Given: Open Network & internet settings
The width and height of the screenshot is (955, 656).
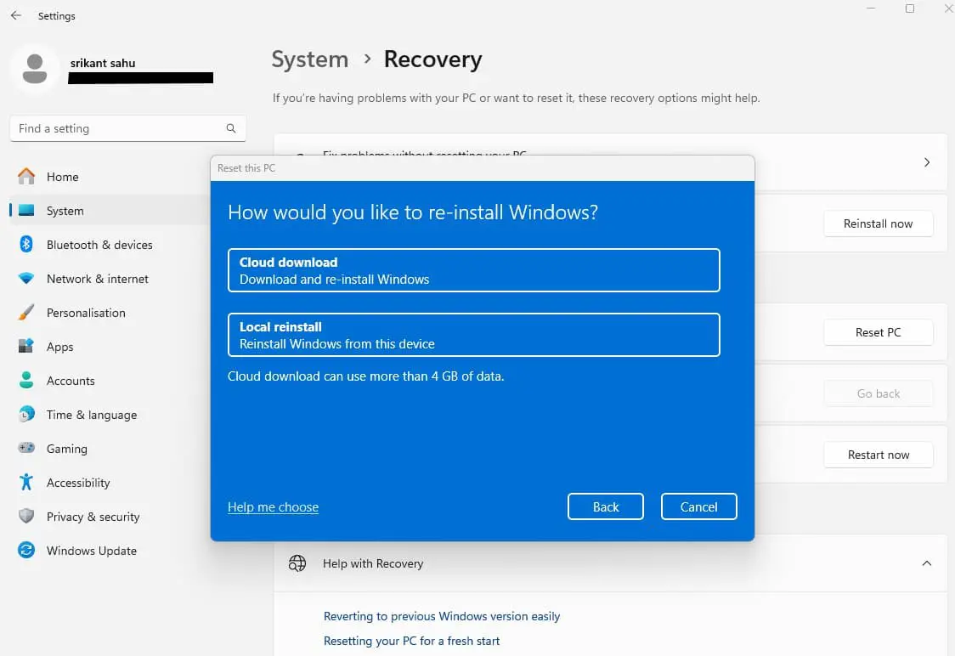Looking at the screenshot, I should click(110, 279).
